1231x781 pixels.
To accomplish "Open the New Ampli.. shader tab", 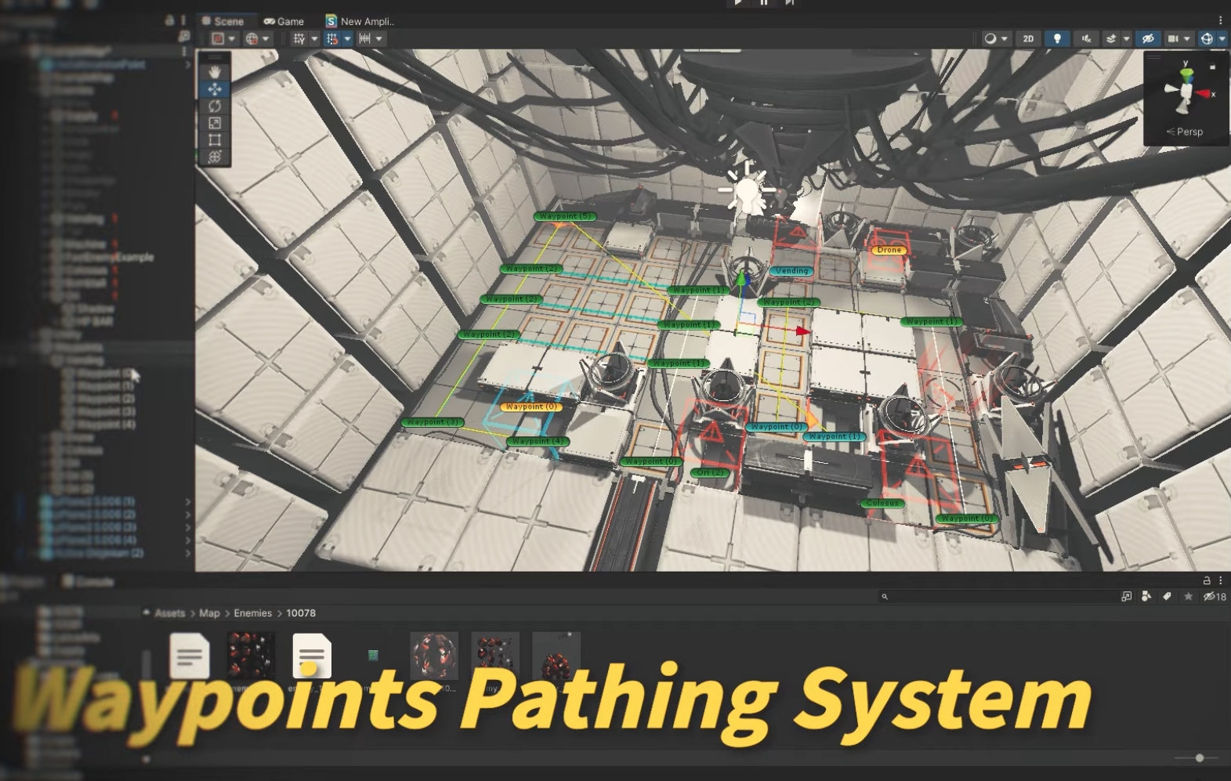I will click(x=360, y=21).
